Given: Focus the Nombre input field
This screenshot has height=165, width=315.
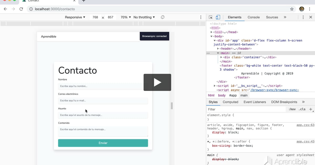Looking at the screenshot, I should (103, 86).
